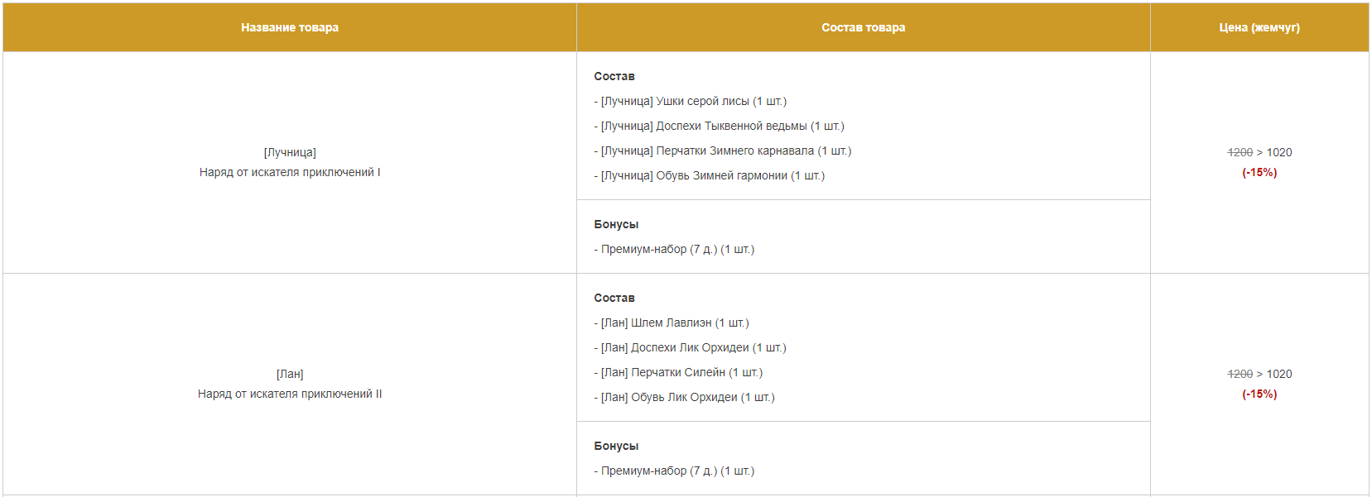
Task: Click the Лучница outfit price "1200 > 1020"
Action: point(1259,152)
